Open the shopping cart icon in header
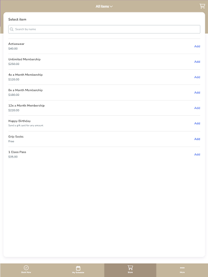 (202, 6)
